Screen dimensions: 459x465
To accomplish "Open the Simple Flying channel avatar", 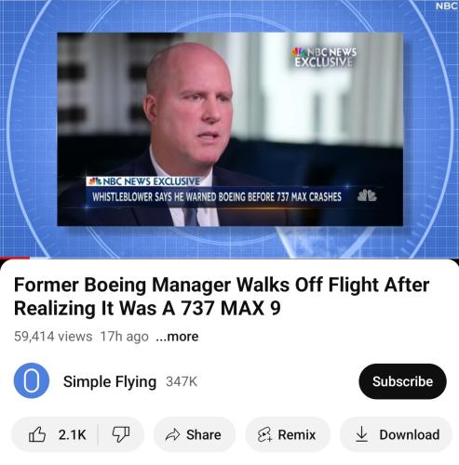I will coord(32,380).
